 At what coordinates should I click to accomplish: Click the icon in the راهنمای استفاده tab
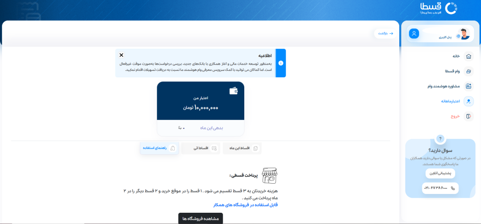point(173,148)
